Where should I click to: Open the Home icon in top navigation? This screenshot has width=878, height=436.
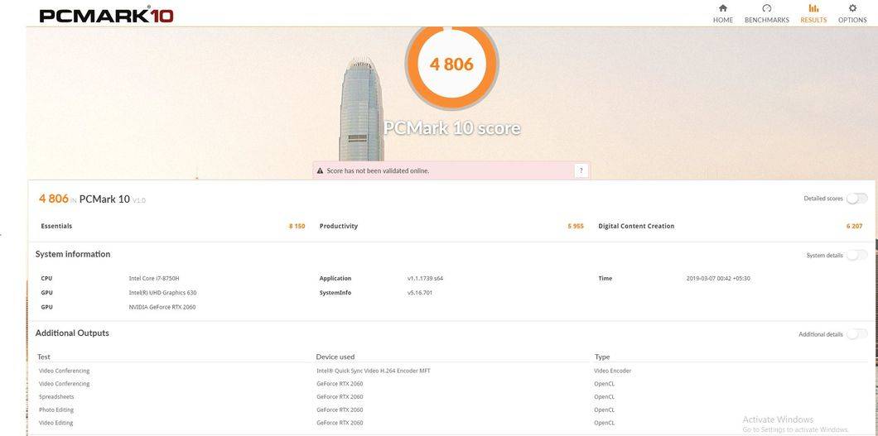[723, 8]
